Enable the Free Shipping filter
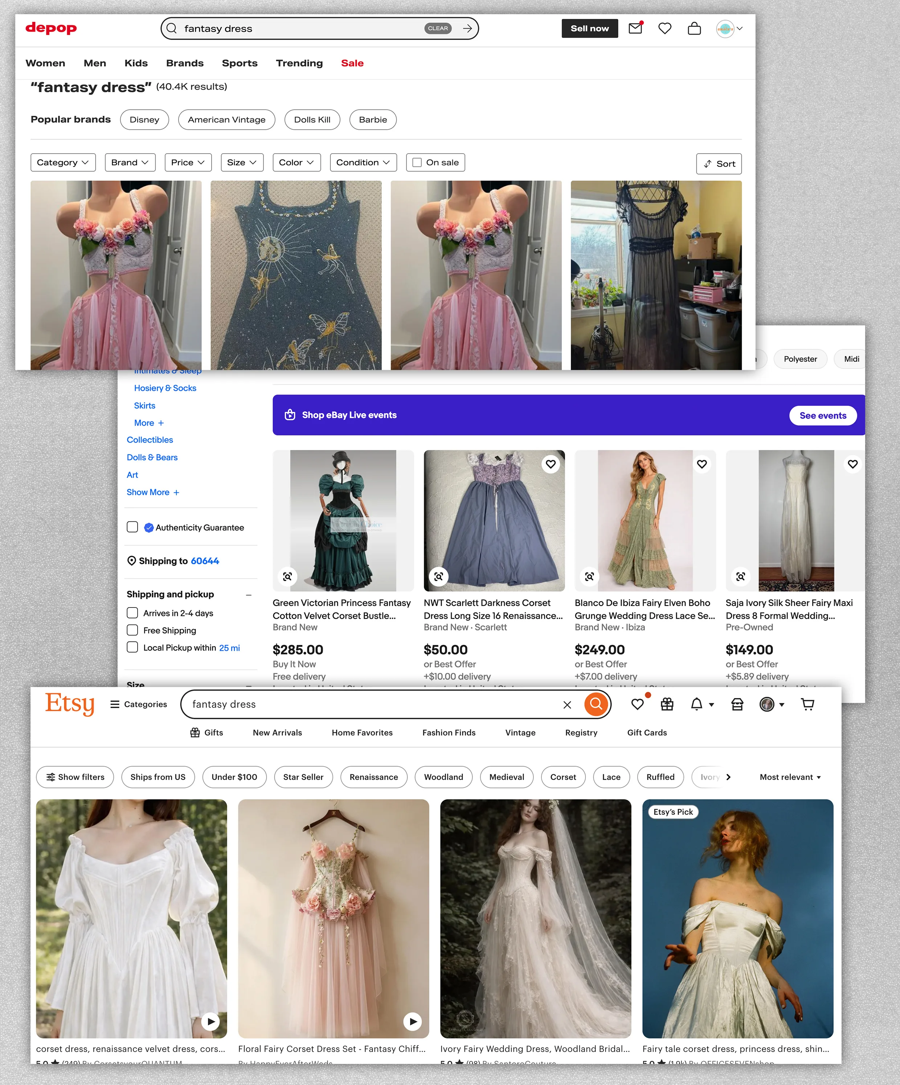 [x=133, y=630]
